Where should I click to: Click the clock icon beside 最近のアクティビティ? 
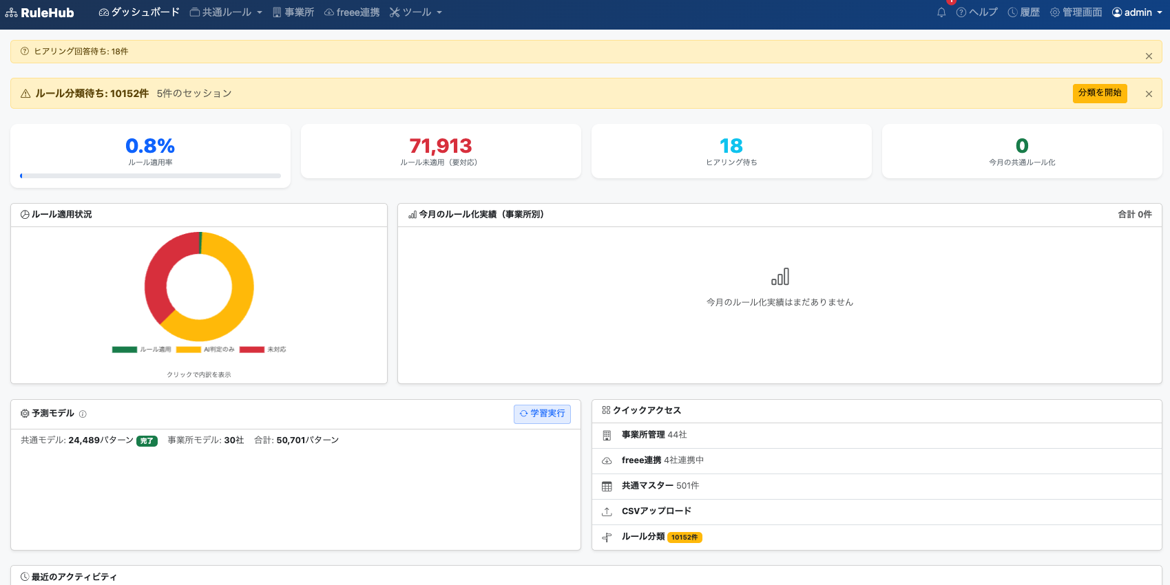pos(25,577)
